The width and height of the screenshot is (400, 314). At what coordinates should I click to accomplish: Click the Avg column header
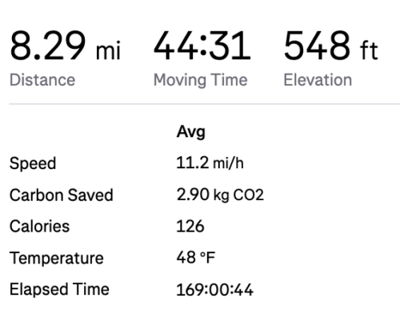point(191,131)
